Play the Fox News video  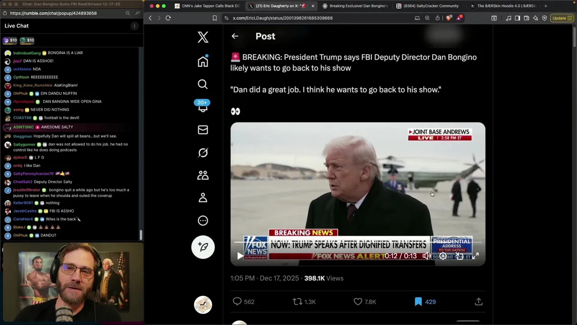tap(240, 256)
